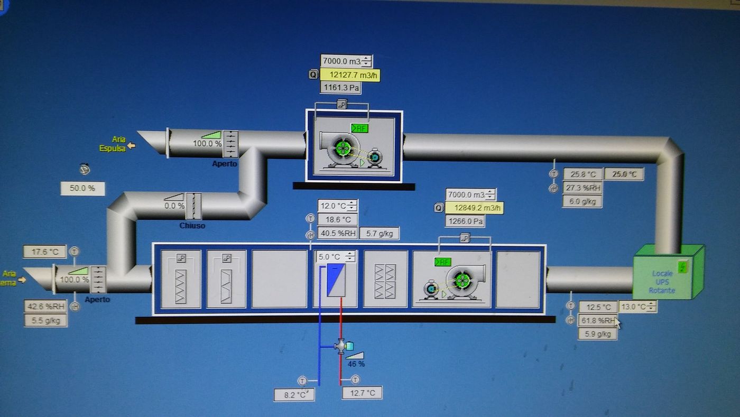Click the T sensor icon above 12.7 °C
This screenshot has width=740, height=417.
355,379
